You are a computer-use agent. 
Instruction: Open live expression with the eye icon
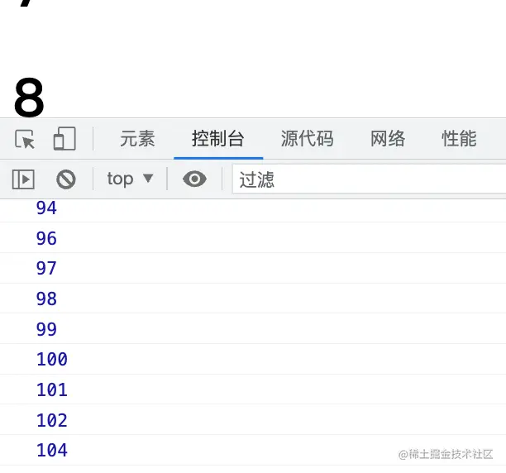(194, 179)
